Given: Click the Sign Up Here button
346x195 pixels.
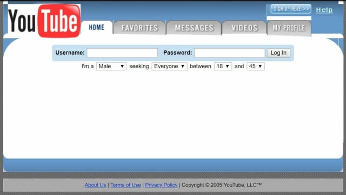Looking at the screenshot, I should pyautogui.click(x=291, y=9).
